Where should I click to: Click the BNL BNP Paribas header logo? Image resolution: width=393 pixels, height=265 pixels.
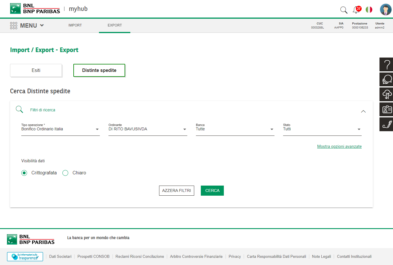click(35, 9)
